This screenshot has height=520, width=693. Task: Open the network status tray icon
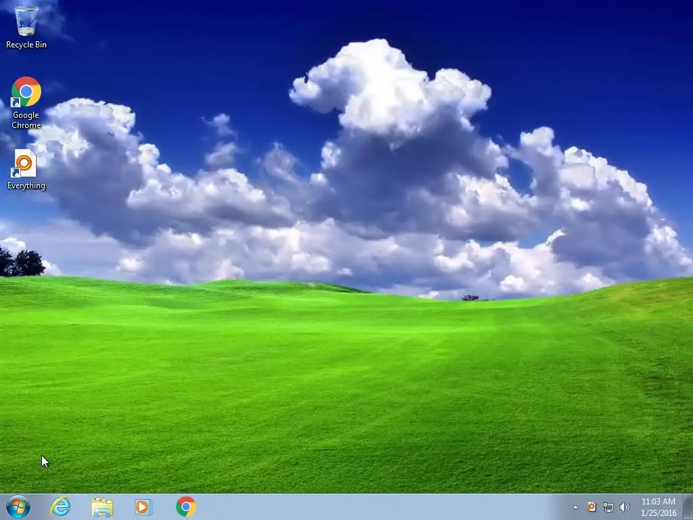tap(608, 507)
